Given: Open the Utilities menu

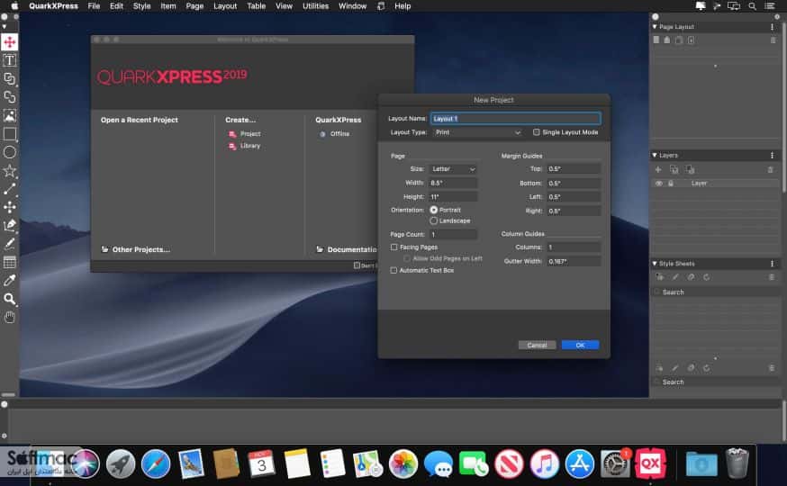Looking at the screenshot, I should (x=315, y=6).
